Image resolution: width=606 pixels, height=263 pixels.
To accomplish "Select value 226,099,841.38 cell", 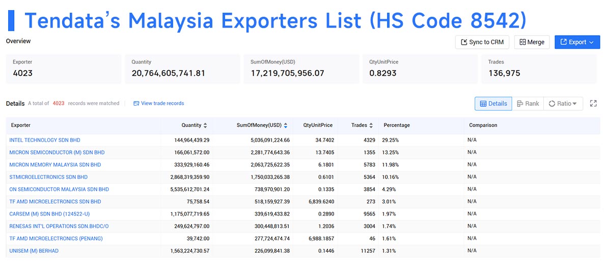I will click(x=272, y=251).
